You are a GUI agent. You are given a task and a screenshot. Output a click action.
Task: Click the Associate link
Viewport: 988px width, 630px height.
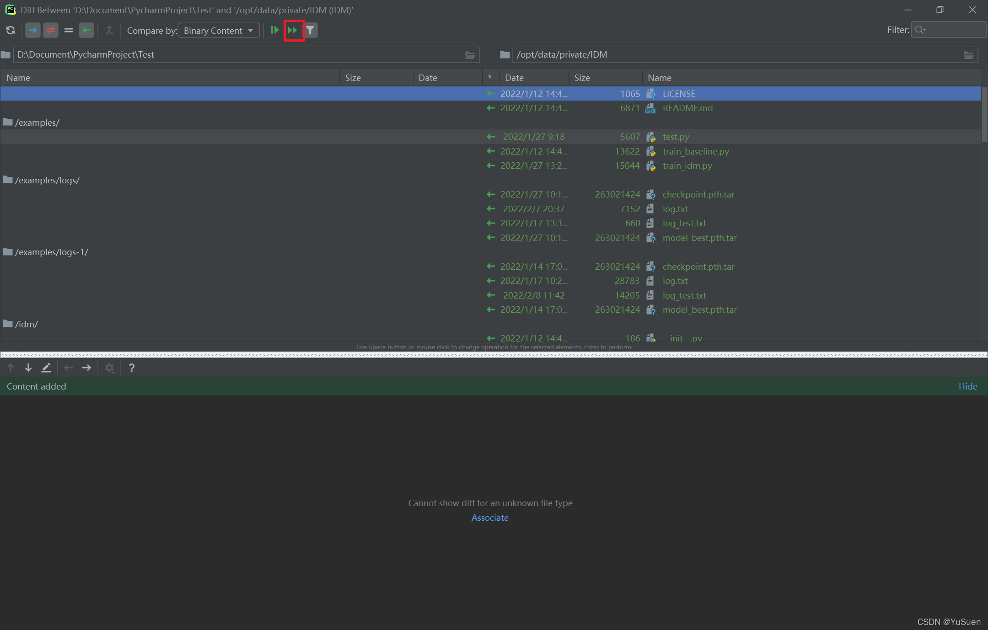click(x=490, y=518)
